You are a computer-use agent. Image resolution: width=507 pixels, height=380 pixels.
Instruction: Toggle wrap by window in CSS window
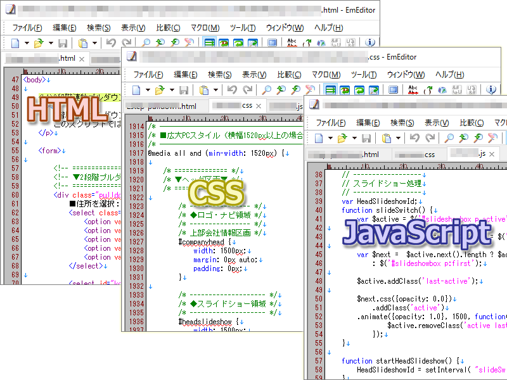point(359,90)
